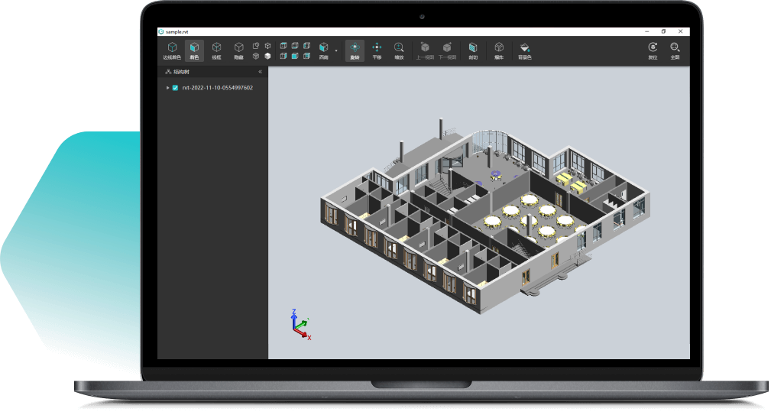Select the 隐藏 hidden-line display mode
The height and width of the screenshot is (415, 771).
coord(238,50)
